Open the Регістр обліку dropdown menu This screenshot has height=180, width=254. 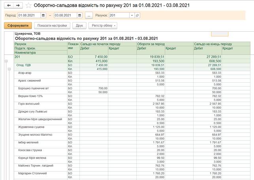[103, 26]
